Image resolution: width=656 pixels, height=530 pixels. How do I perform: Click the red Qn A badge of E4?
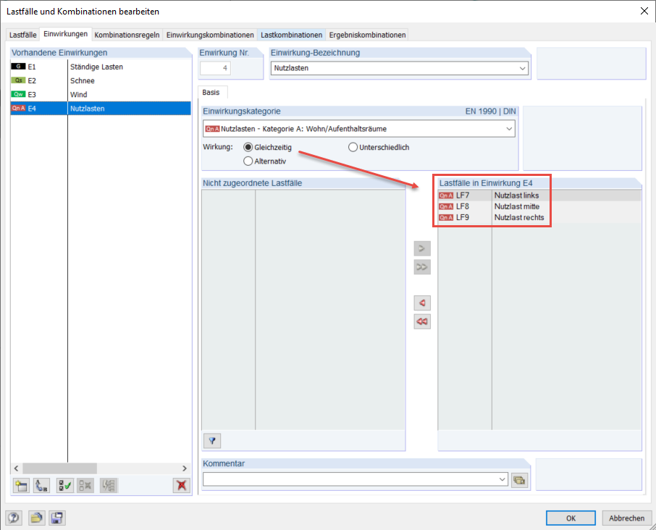[18, 108]
